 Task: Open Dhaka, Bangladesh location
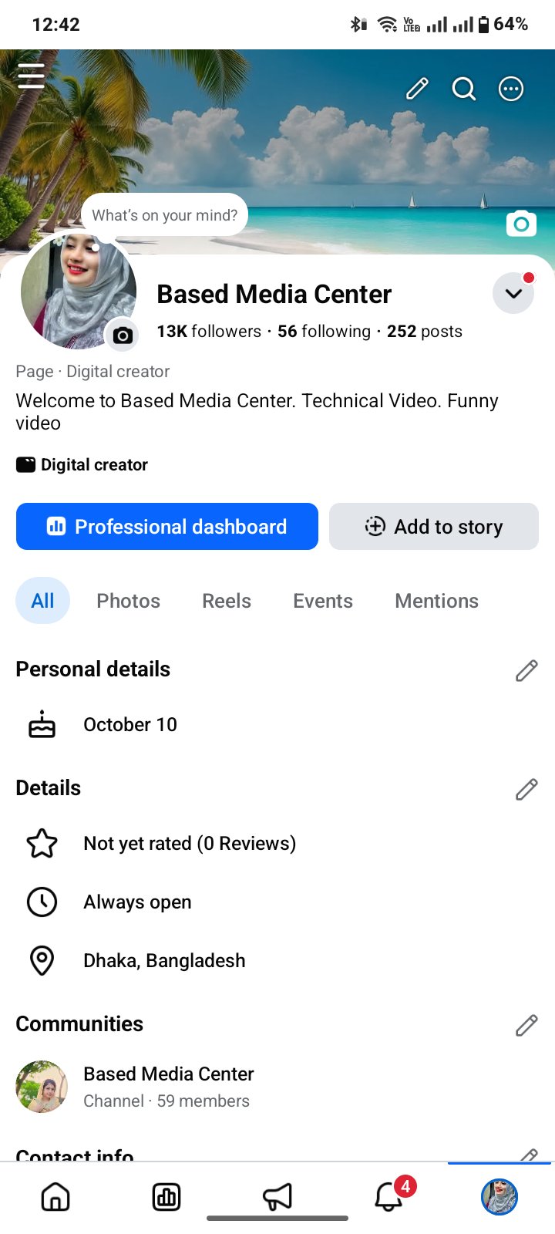[164, 961]
